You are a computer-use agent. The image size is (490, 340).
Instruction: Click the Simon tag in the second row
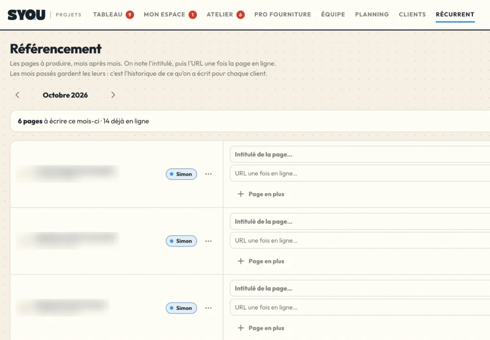point(181,241)
